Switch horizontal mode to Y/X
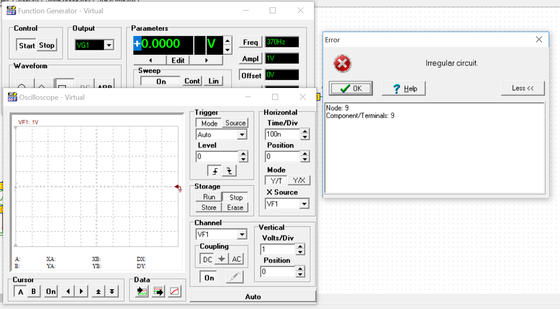This screenshot has height=309, width=560. (299, 181)
